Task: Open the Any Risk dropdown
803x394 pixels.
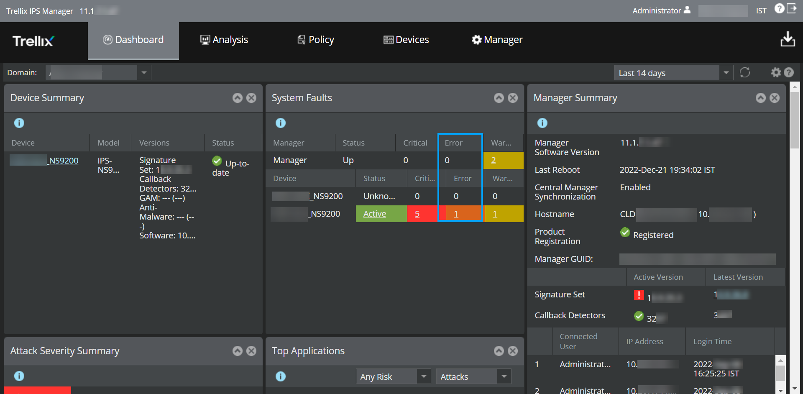Action: click(424, 376)
